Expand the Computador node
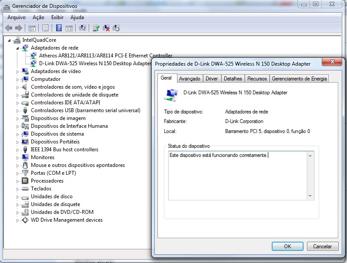Viewport: 347px width, 263px height. tap(17, 80)
